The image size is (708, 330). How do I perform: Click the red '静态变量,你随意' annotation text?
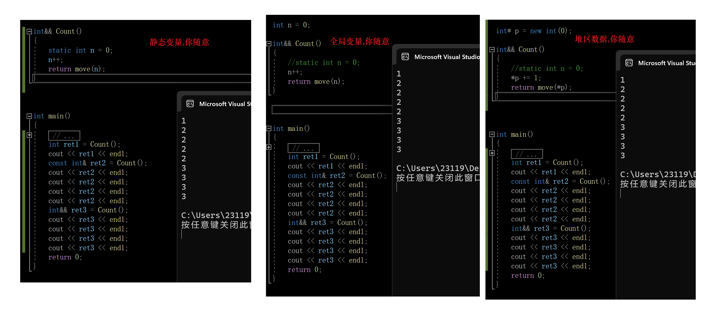179,42
